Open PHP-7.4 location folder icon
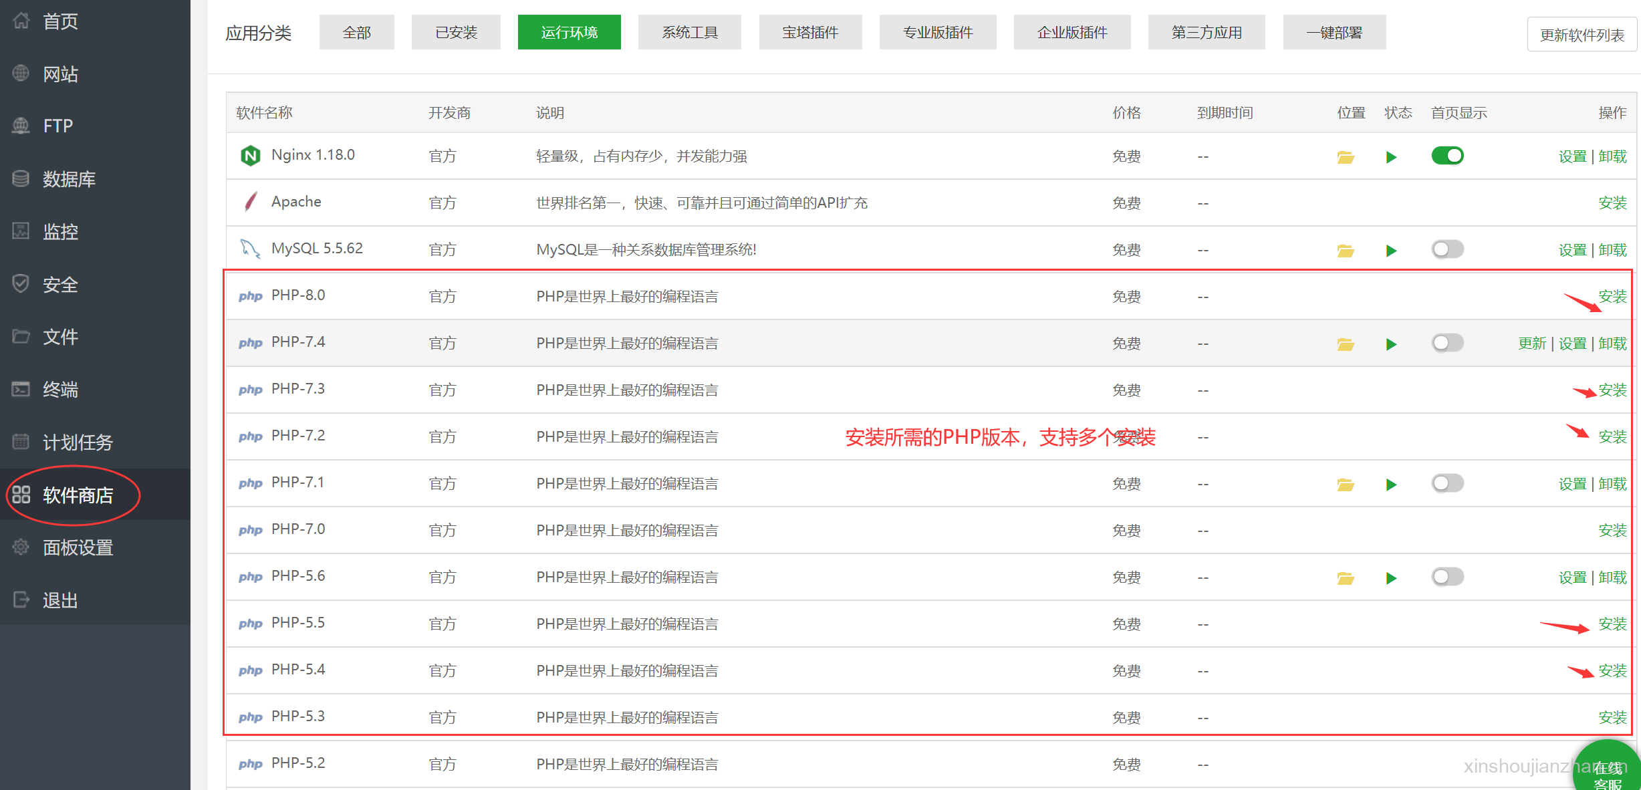This screenshot has width=1641, height=790. click(1346, 344)
